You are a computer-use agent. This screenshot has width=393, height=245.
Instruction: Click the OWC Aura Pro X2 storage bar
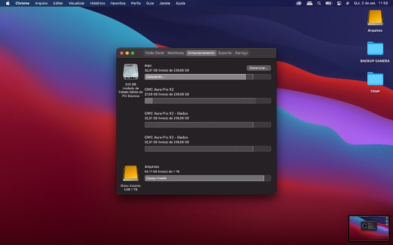coord(208,100)
